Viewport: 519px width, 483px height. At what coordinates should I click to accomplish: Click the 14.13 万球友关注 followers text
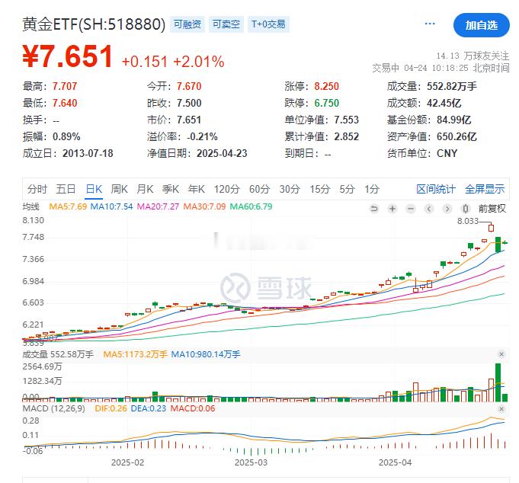(473, 56)
